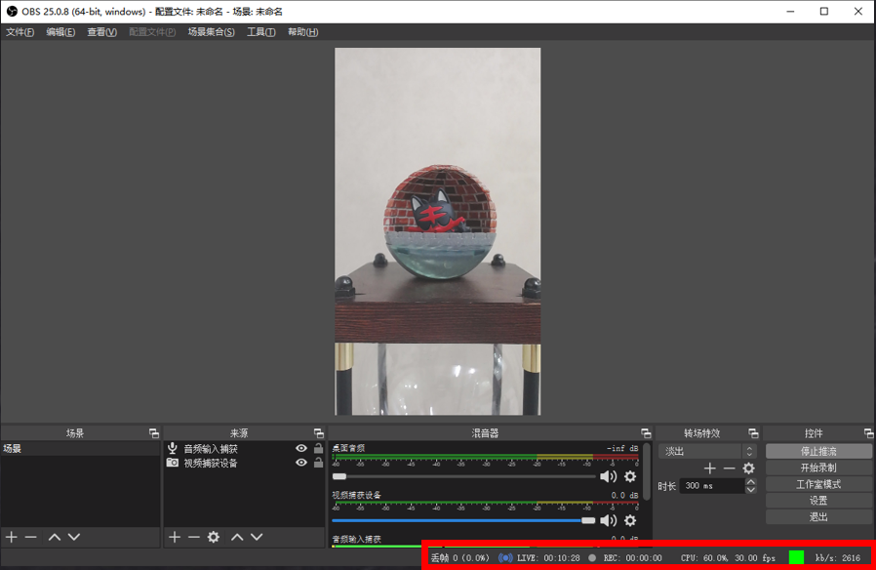Click the kb/s: 2616 bitrate text

click(837, 557)
